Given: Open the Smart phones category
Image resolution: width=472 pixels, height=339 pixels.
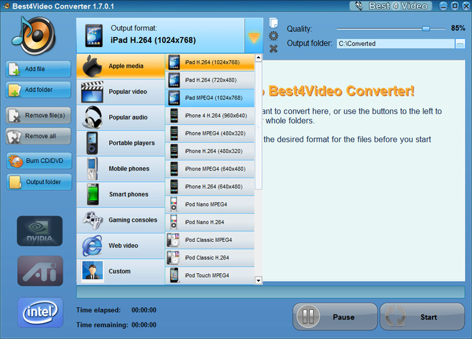Looking at the screenshot, I should pos(121,194).
